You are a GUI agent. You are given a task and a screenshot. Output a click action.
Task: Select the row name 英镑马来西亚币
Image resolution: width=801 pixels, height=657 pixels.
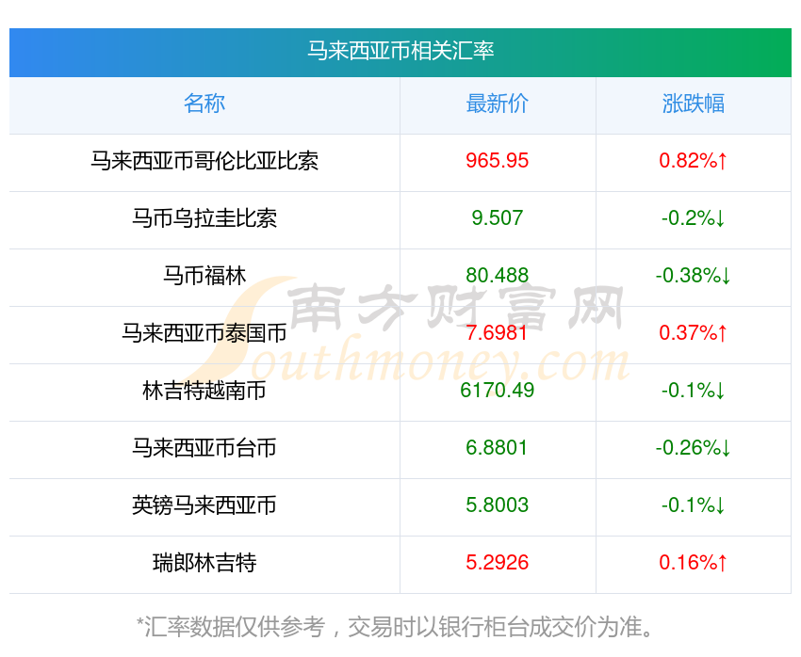point(204,505)
